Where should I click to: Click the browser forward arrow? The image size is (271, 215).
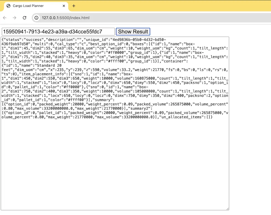14,18
